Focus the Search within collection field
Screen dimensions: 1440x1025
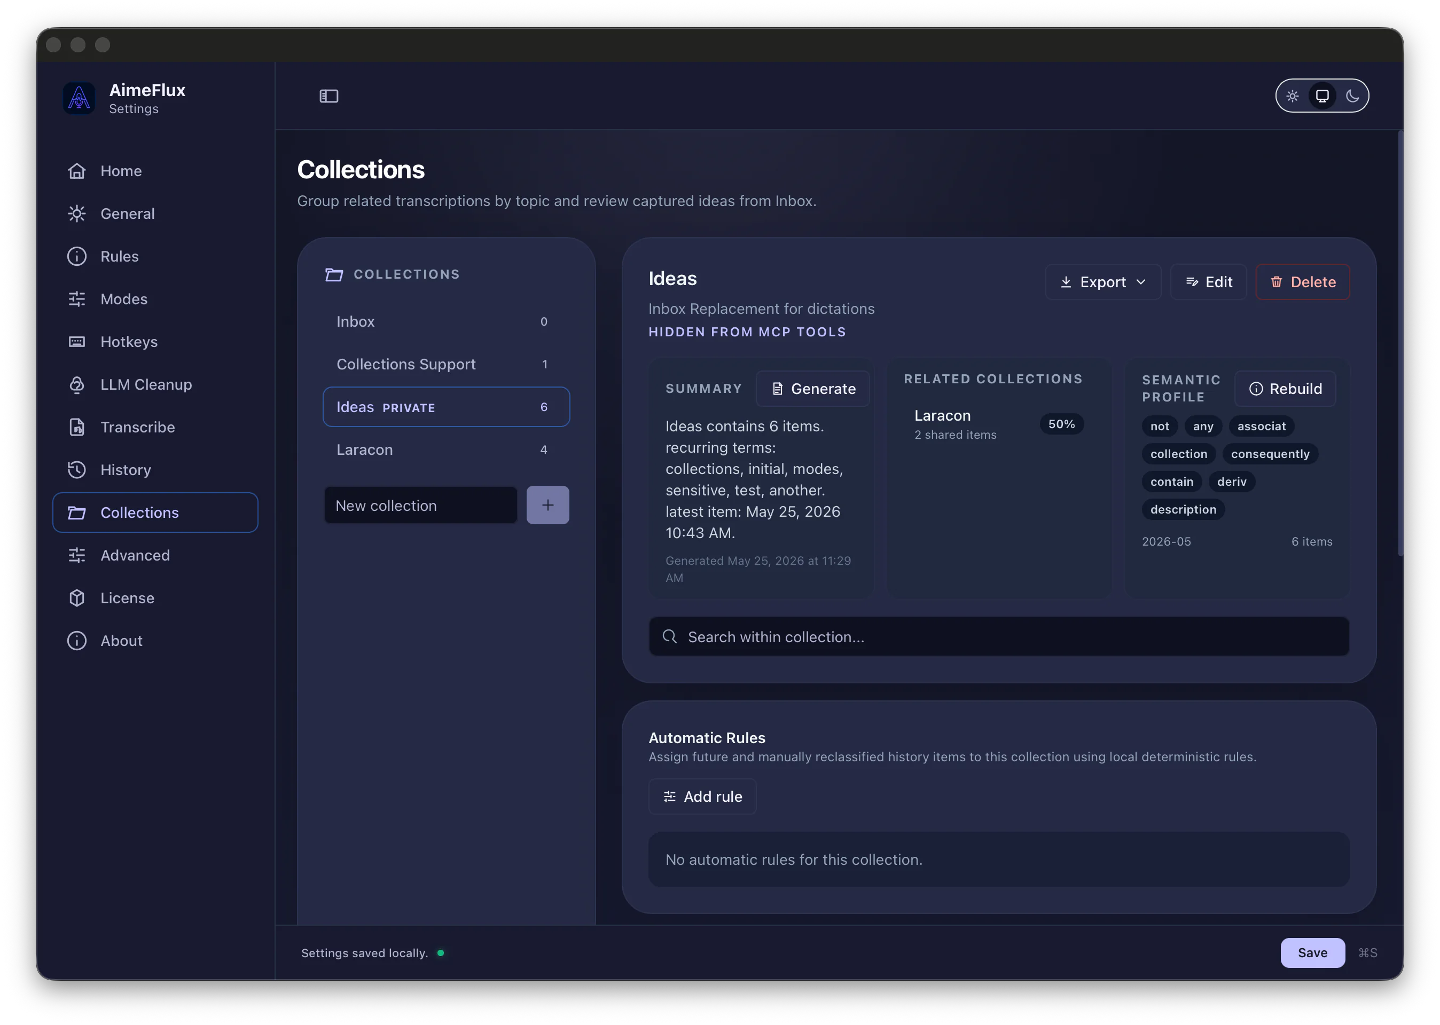coord(999,637)
